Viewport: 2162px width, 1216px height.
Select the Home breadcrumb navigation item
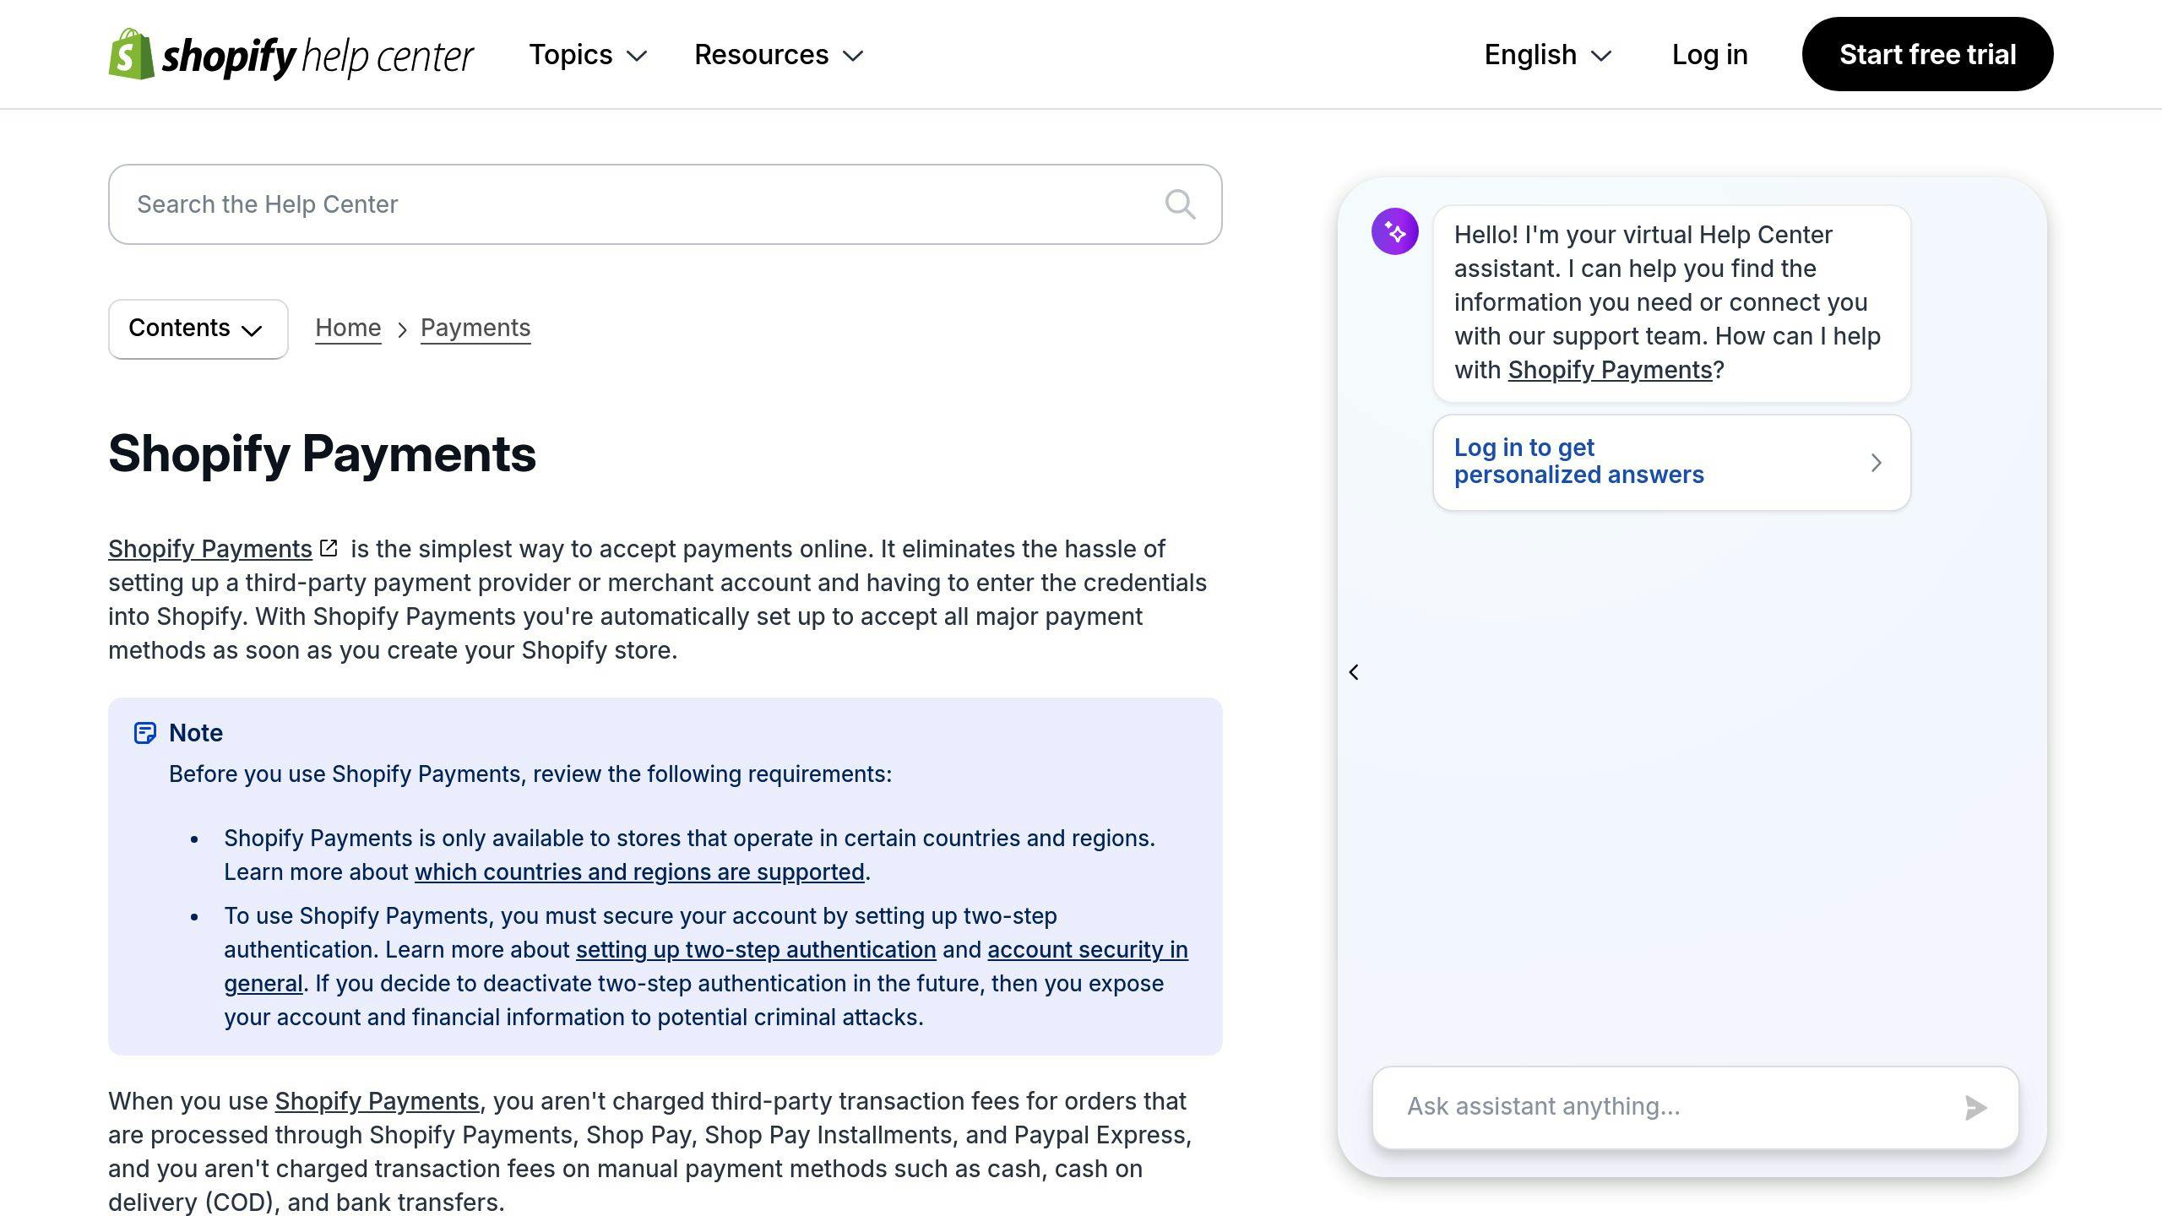tap(347, 328)
